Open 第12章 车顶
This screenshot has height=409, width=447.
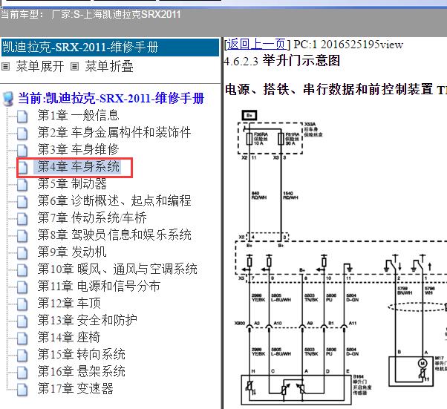69,304
